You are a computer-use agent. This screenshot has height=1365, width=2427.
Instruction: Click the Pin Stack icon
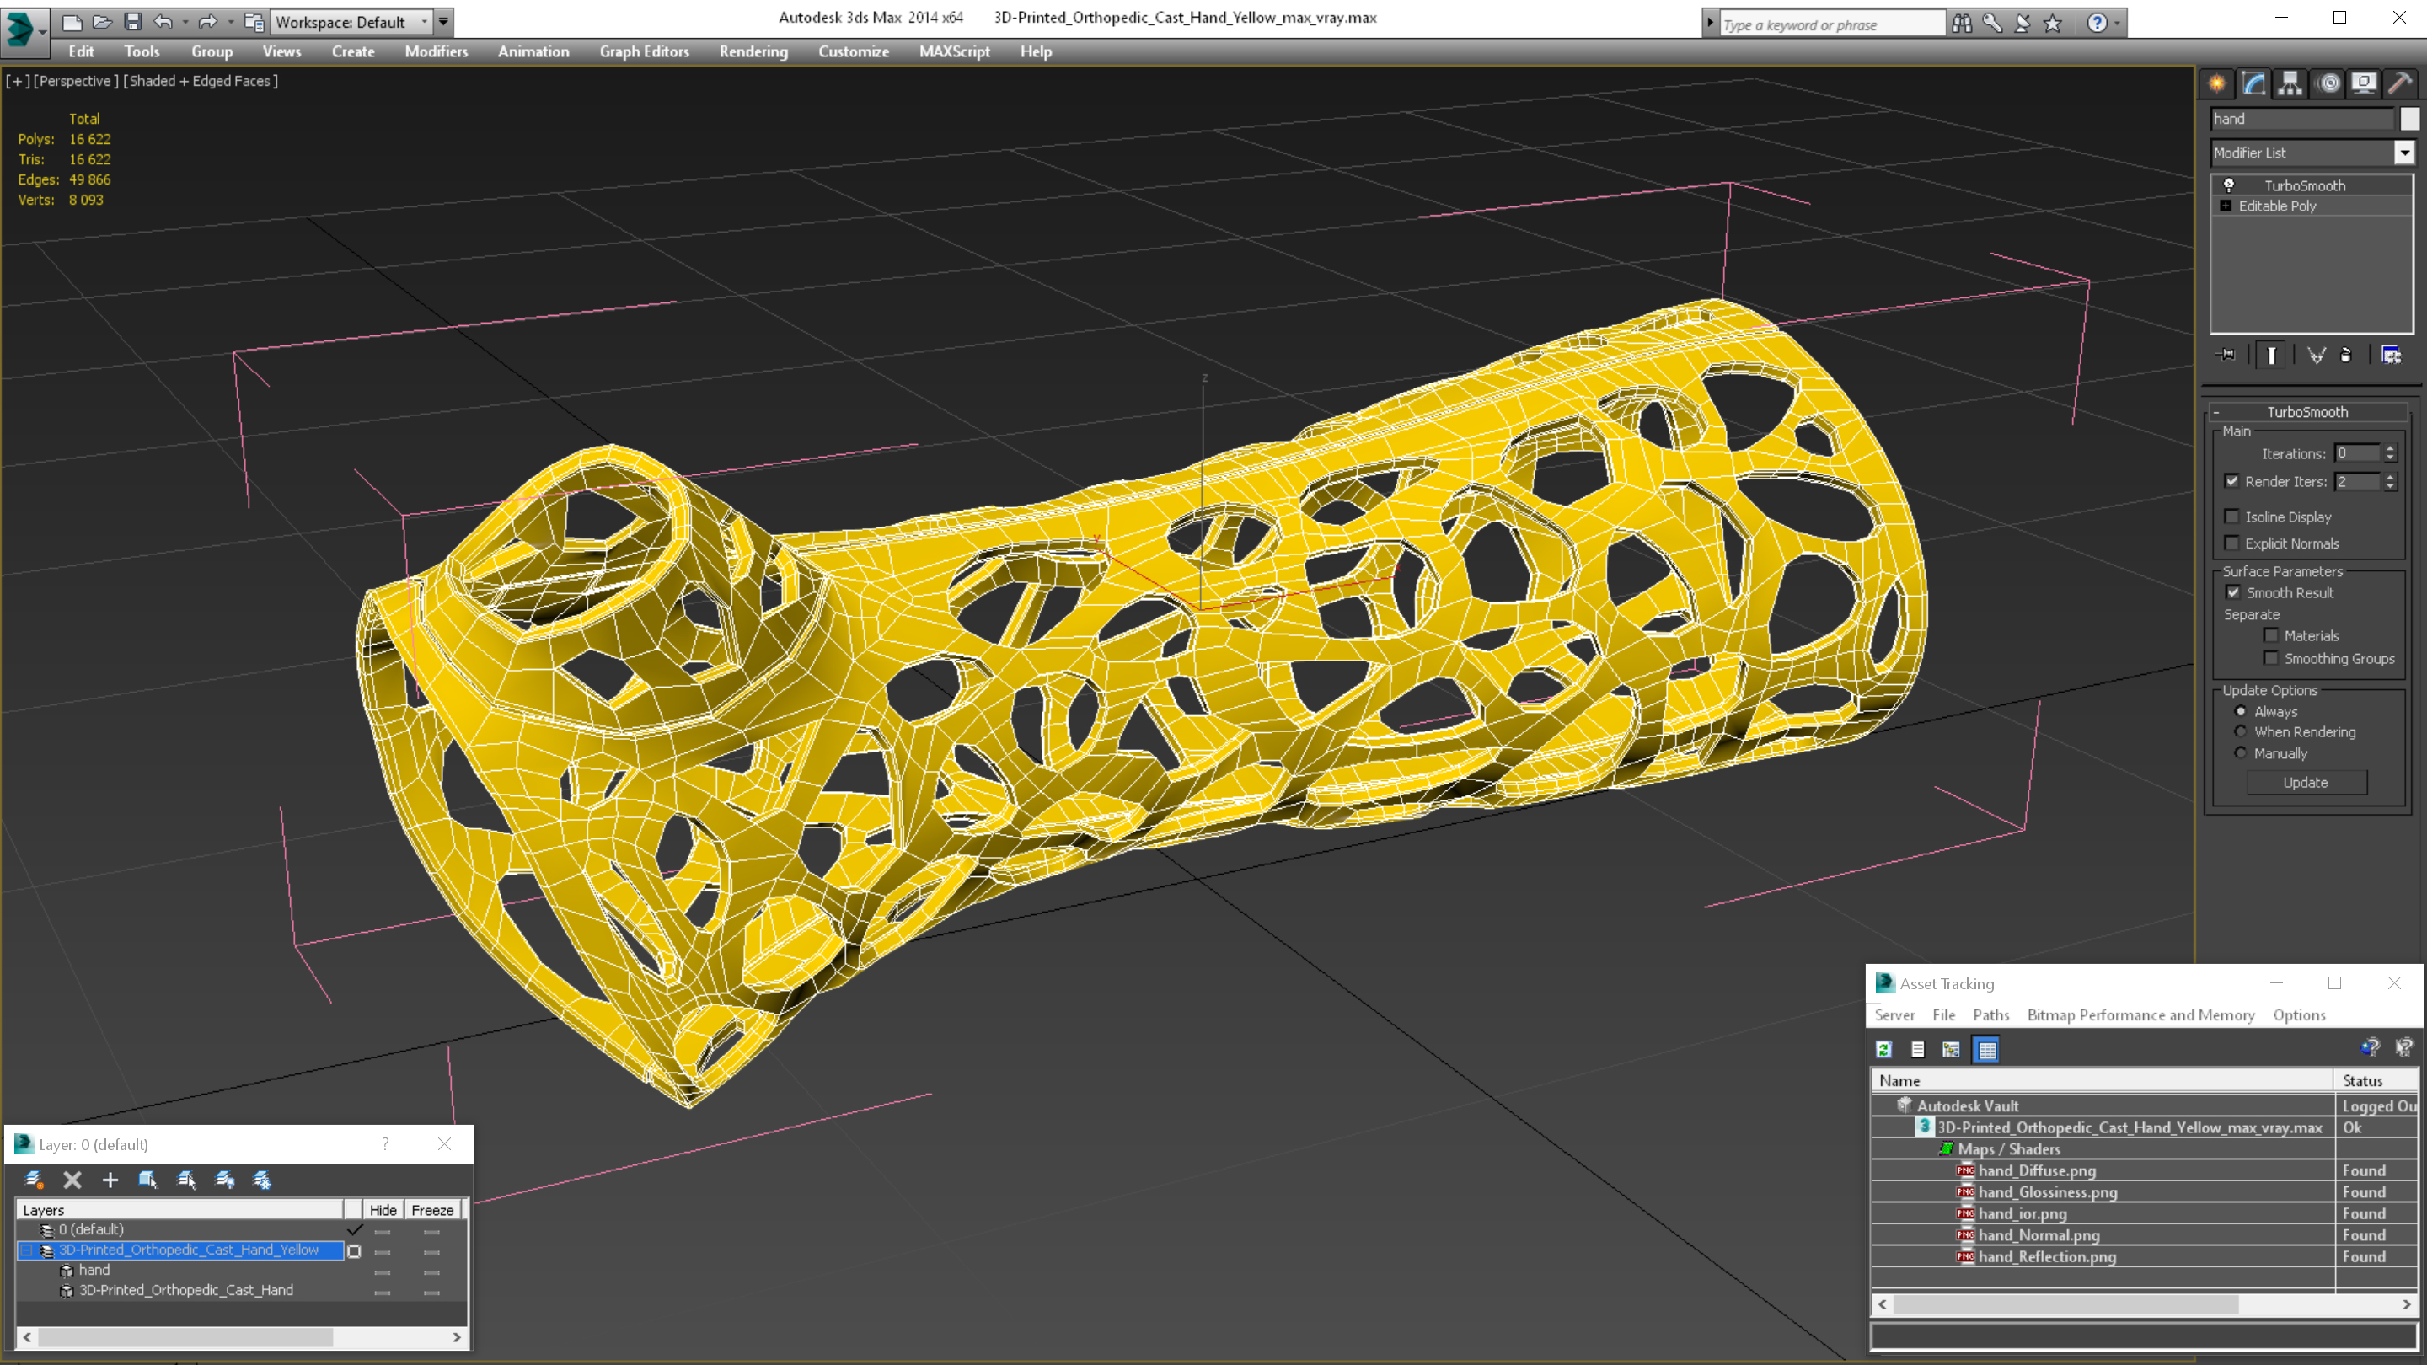tap(2226, 355)
